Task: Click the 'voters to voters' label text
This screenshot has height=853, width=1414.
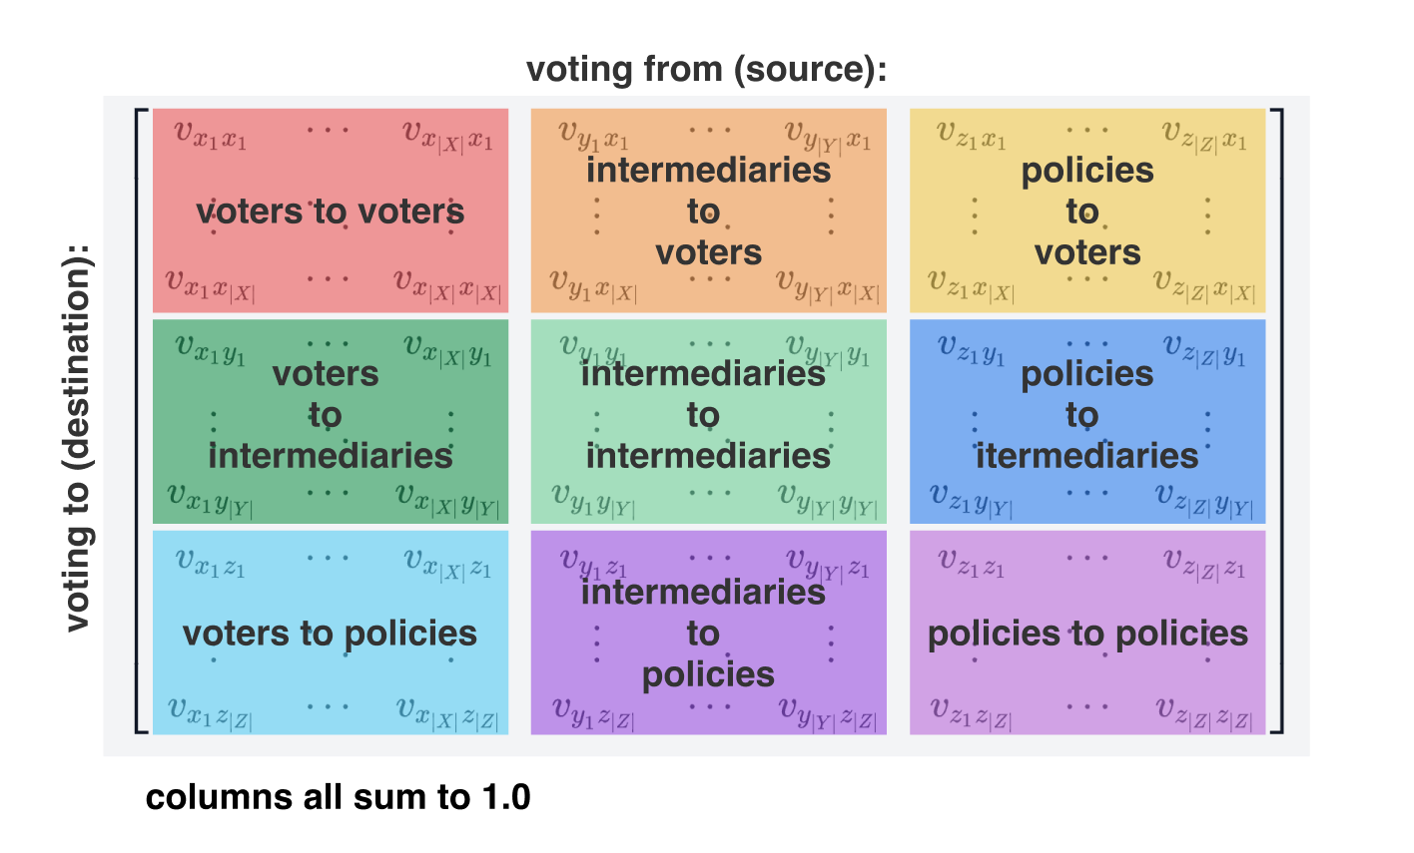Action: (x=331, y=212)
